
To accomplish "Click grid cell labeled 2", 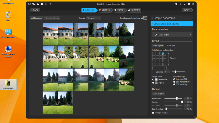I will click(161, 53).
